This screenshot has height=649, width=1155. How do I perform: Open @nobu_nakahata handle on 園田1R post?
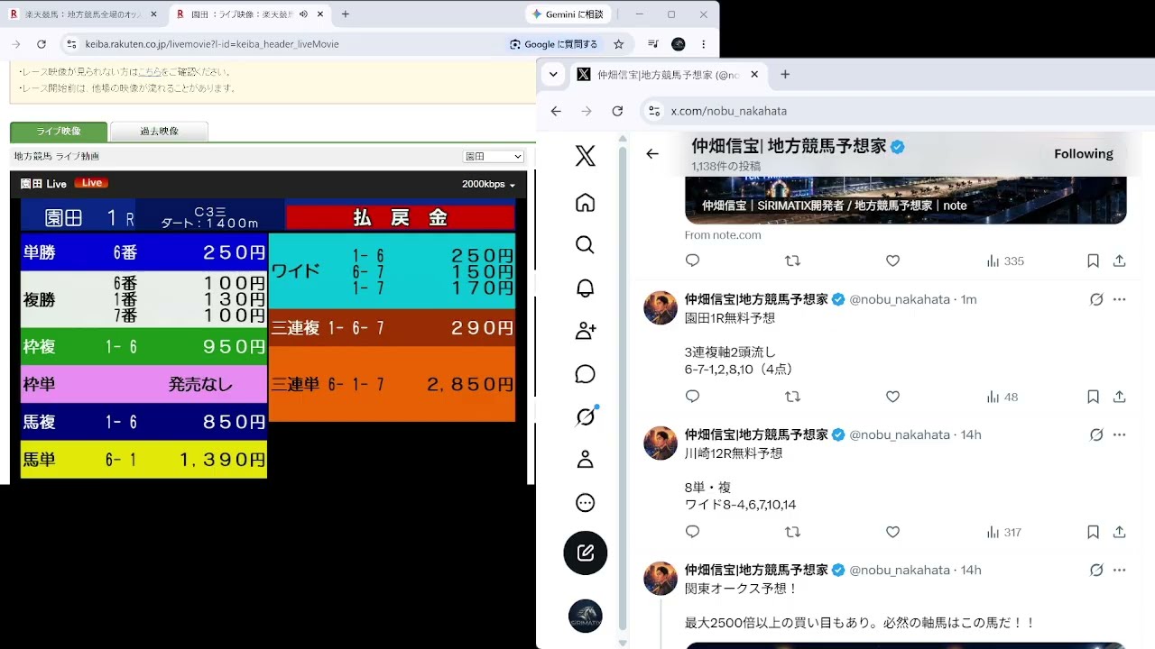[x=900, y=299]
